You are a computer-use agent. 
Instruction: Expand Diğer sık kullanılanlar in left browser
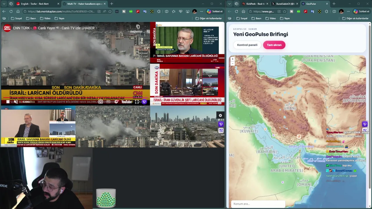point(209,18)
